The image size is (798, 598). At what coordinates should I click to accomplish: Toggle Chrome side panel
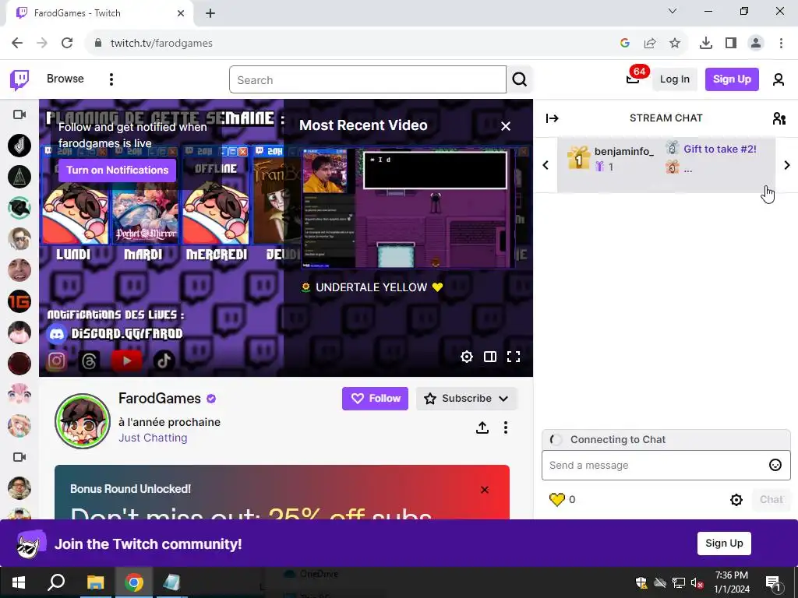pos(731,44)
